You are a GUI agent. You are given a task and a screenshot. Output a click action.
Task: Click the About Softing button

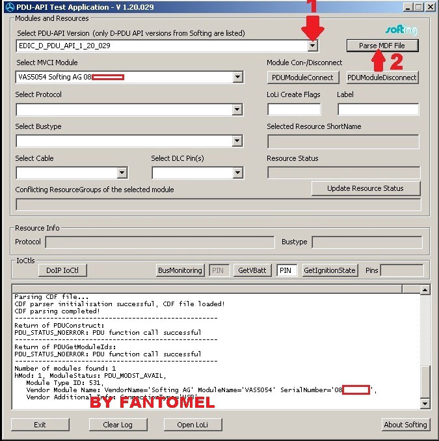405,425
